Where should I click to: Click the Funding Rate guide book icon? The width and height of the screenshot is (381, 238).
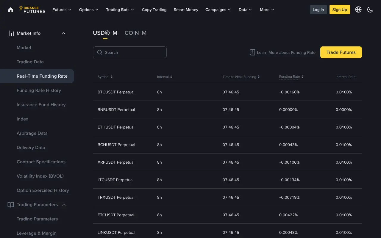click(252, 52)
